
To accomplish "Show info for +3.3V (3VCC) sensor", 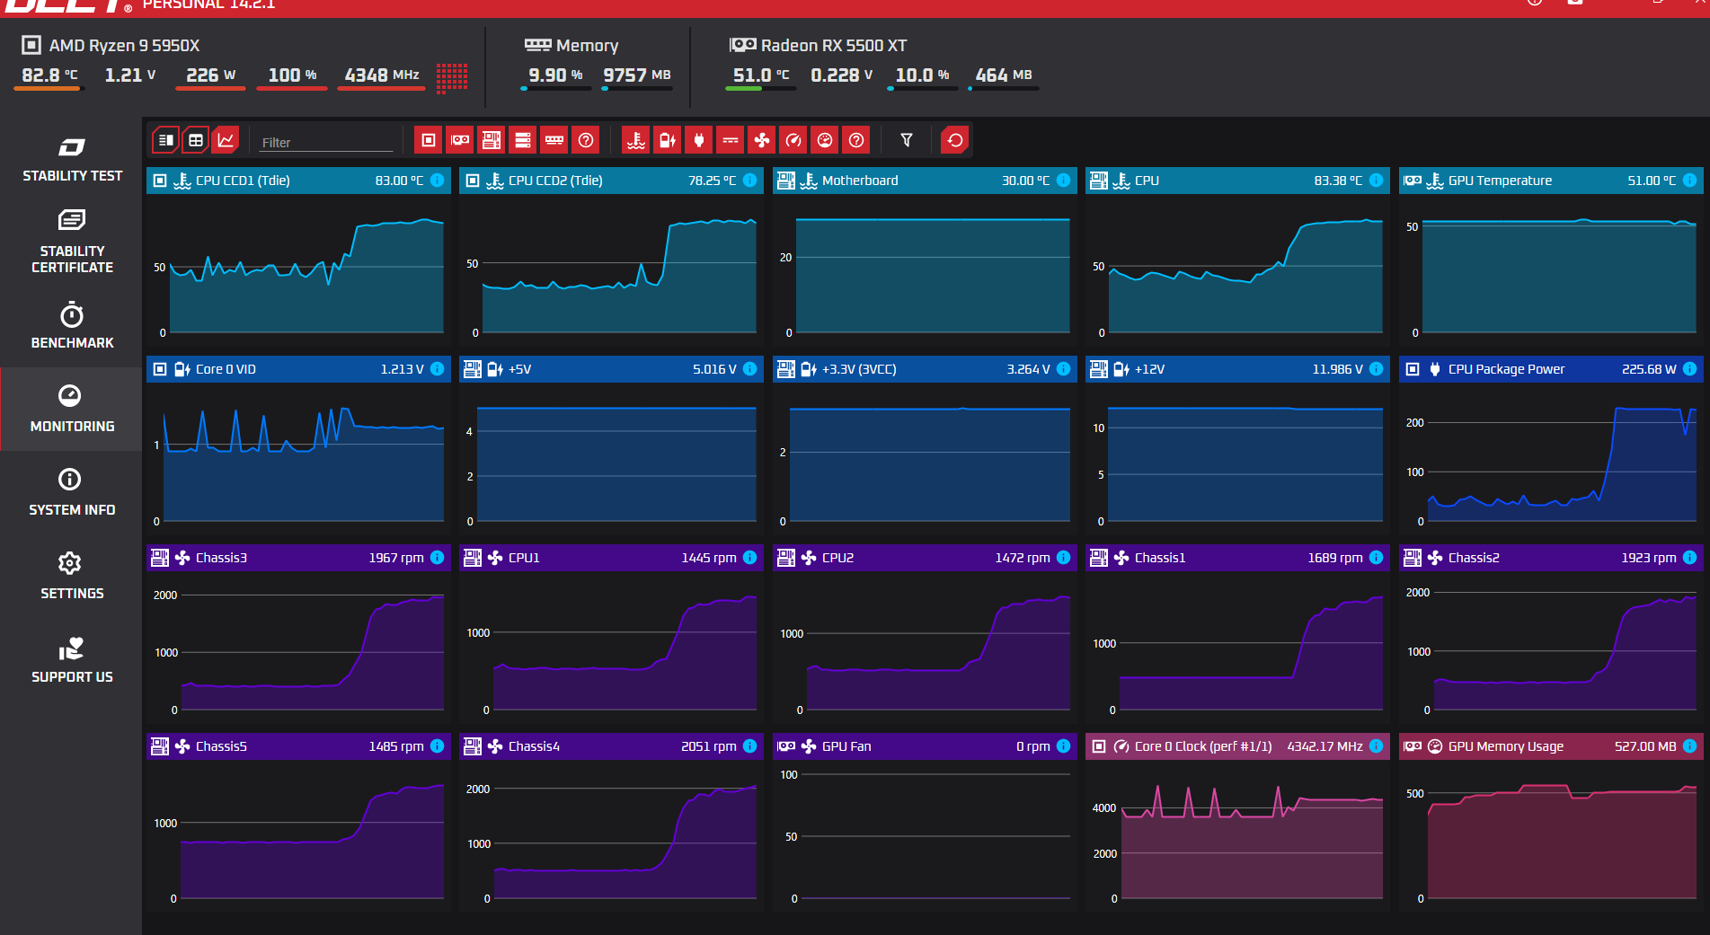I will coord(1063,369).
